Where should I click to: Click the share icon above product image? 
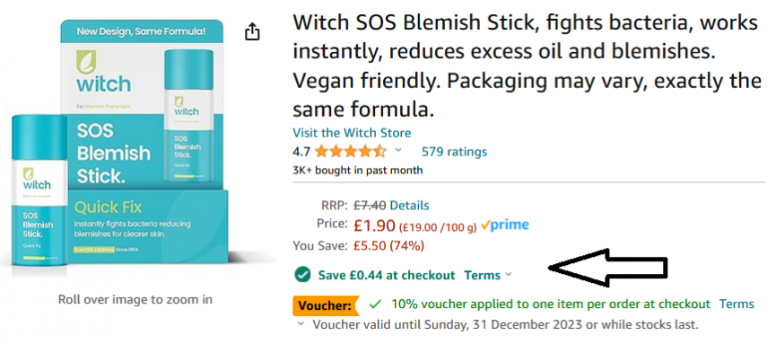pos(252,31)
